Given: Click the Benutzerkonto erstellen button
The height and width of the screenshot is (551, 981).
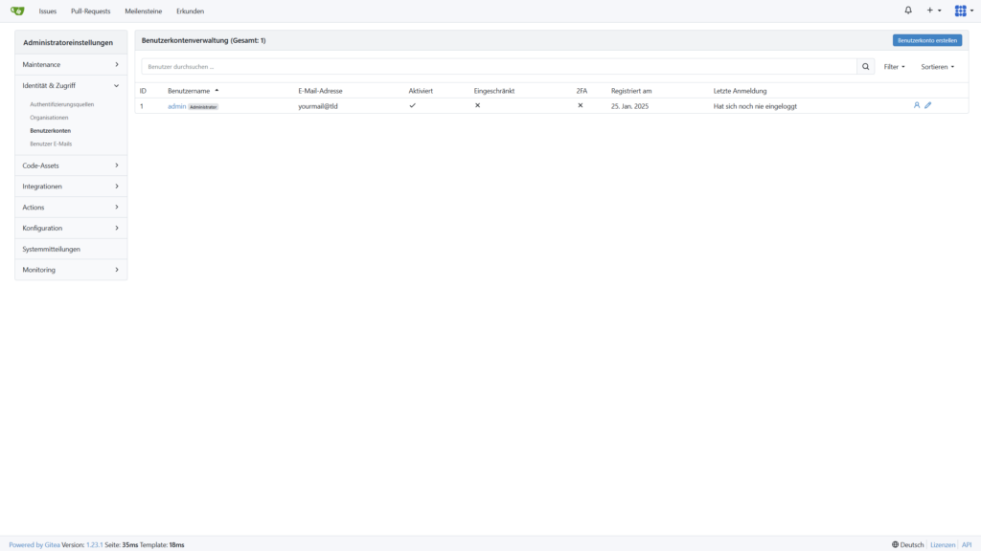Looking at the screenshot, I should (926, 40).
